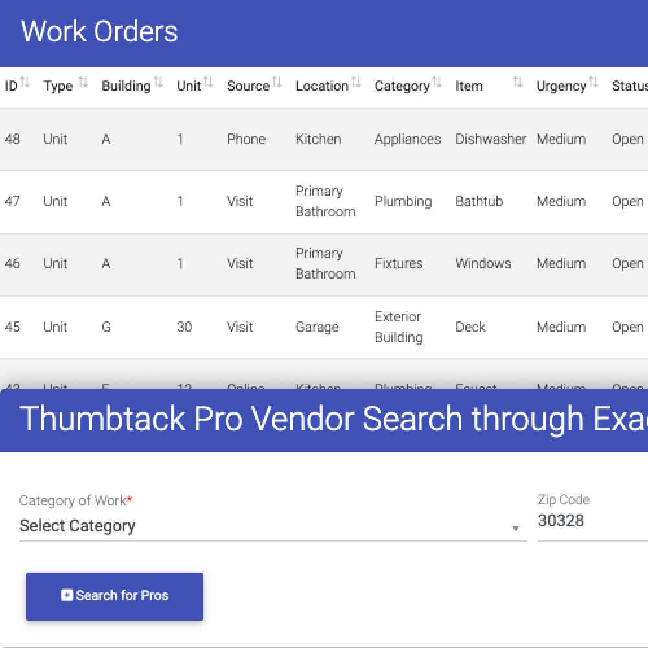This screenshot has width=648, height=648.
Task: Click Unit 30 cell
Action: coord(184,327)
